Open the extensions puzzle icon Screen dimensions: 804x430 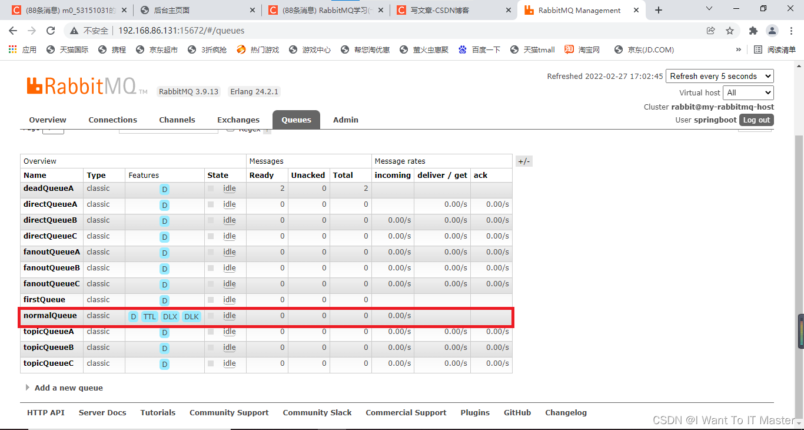[753, 31]
